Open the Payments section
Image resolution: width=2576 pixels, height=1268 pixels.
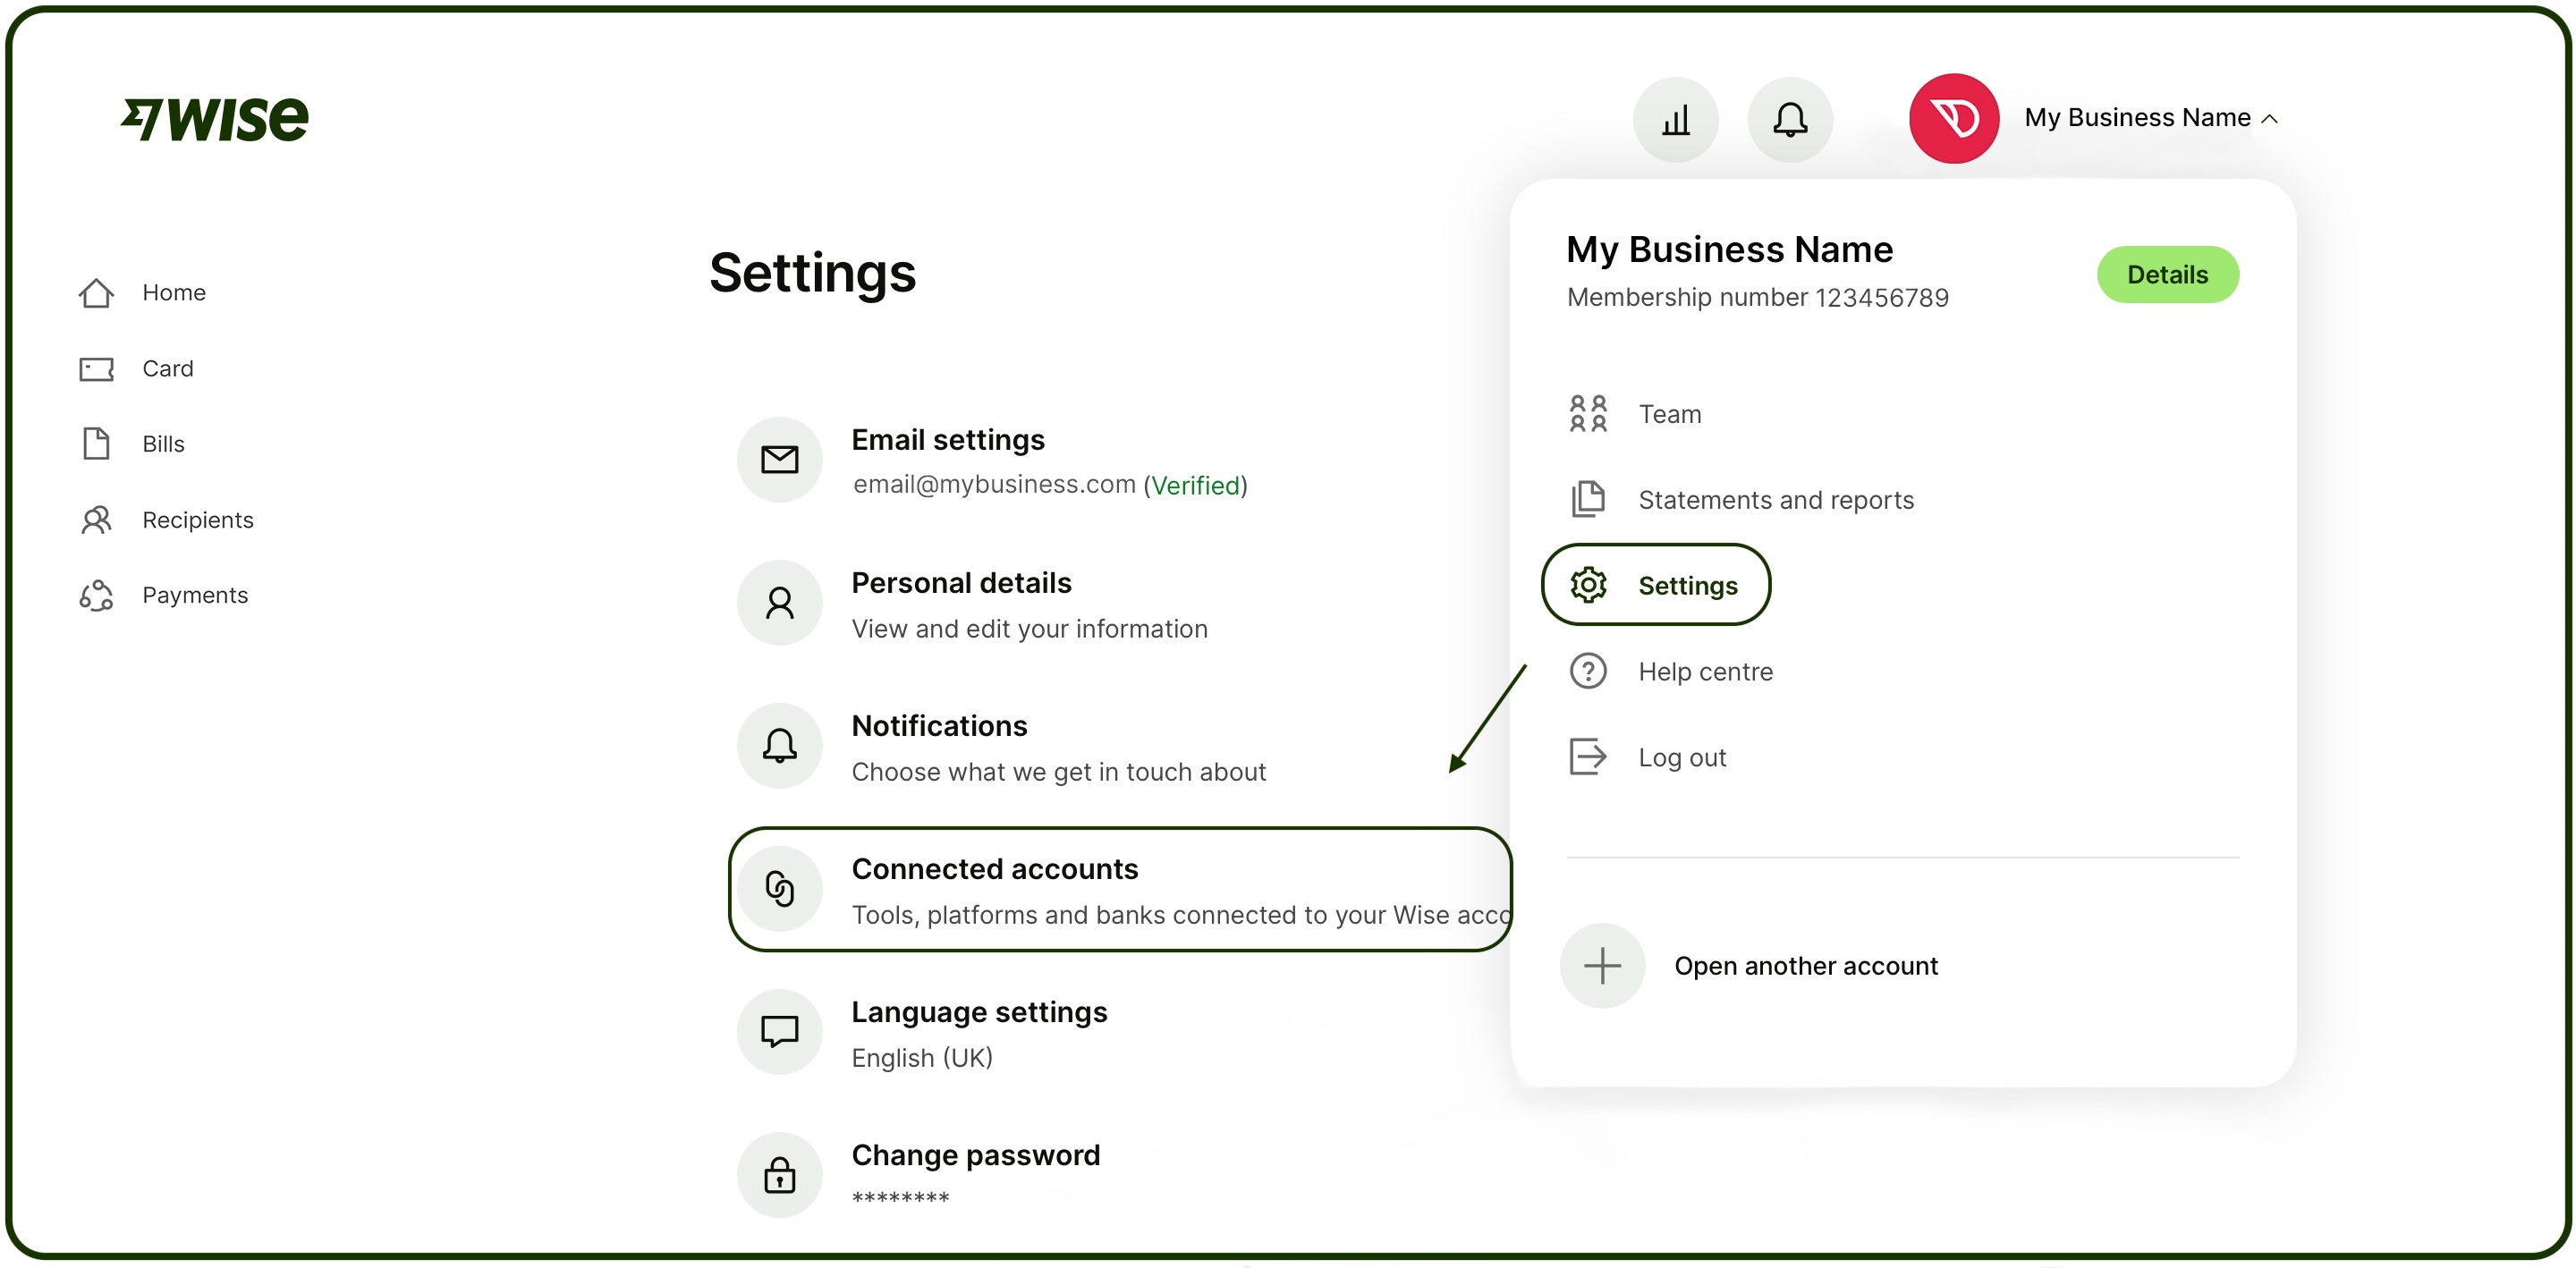click(194, 595)
